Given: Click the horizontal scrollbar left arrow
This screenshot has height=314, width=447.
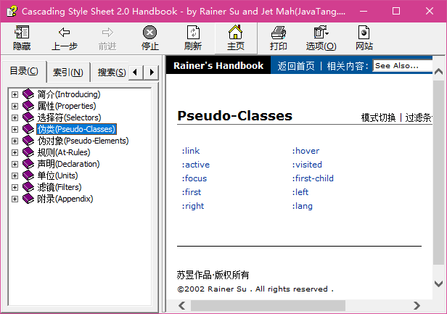Looking at the screenshot, I should click(x=182, y=306).
